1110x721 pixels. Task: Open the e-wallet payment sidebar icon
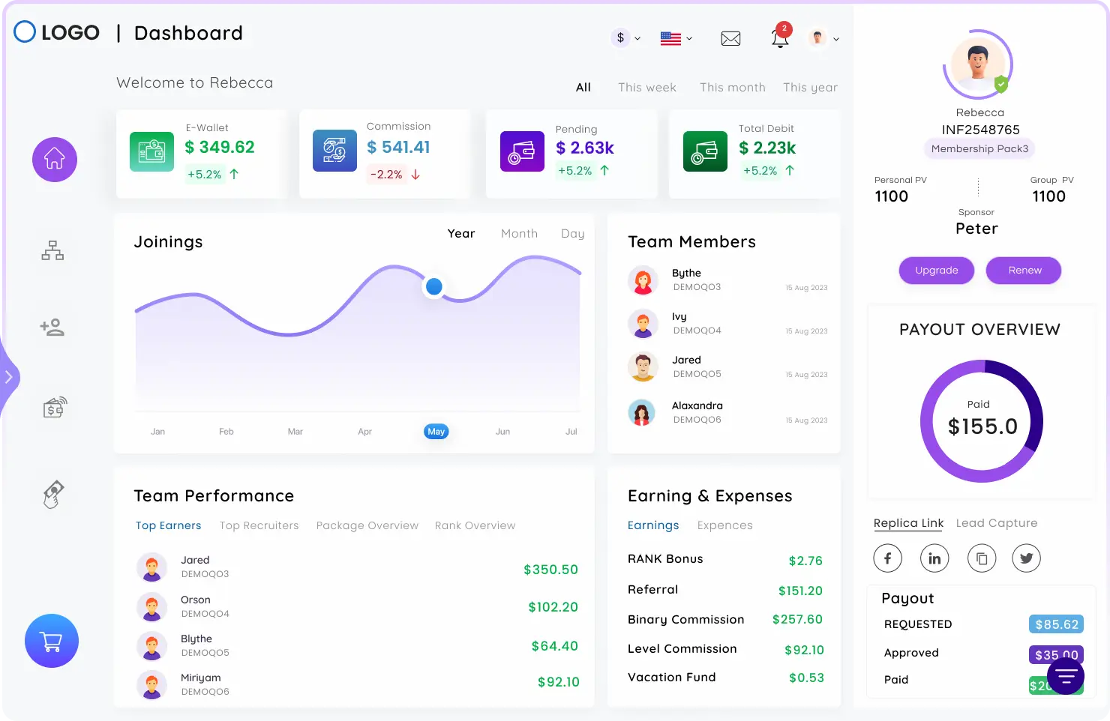(x=55, y=407)
